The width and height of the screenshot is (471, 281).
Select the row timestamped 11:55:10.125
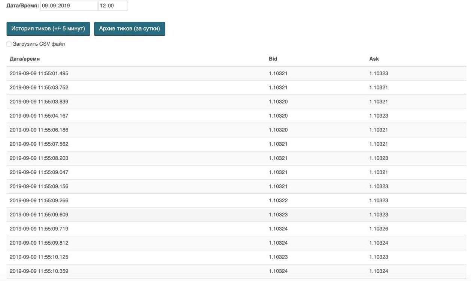pos(236,257)
